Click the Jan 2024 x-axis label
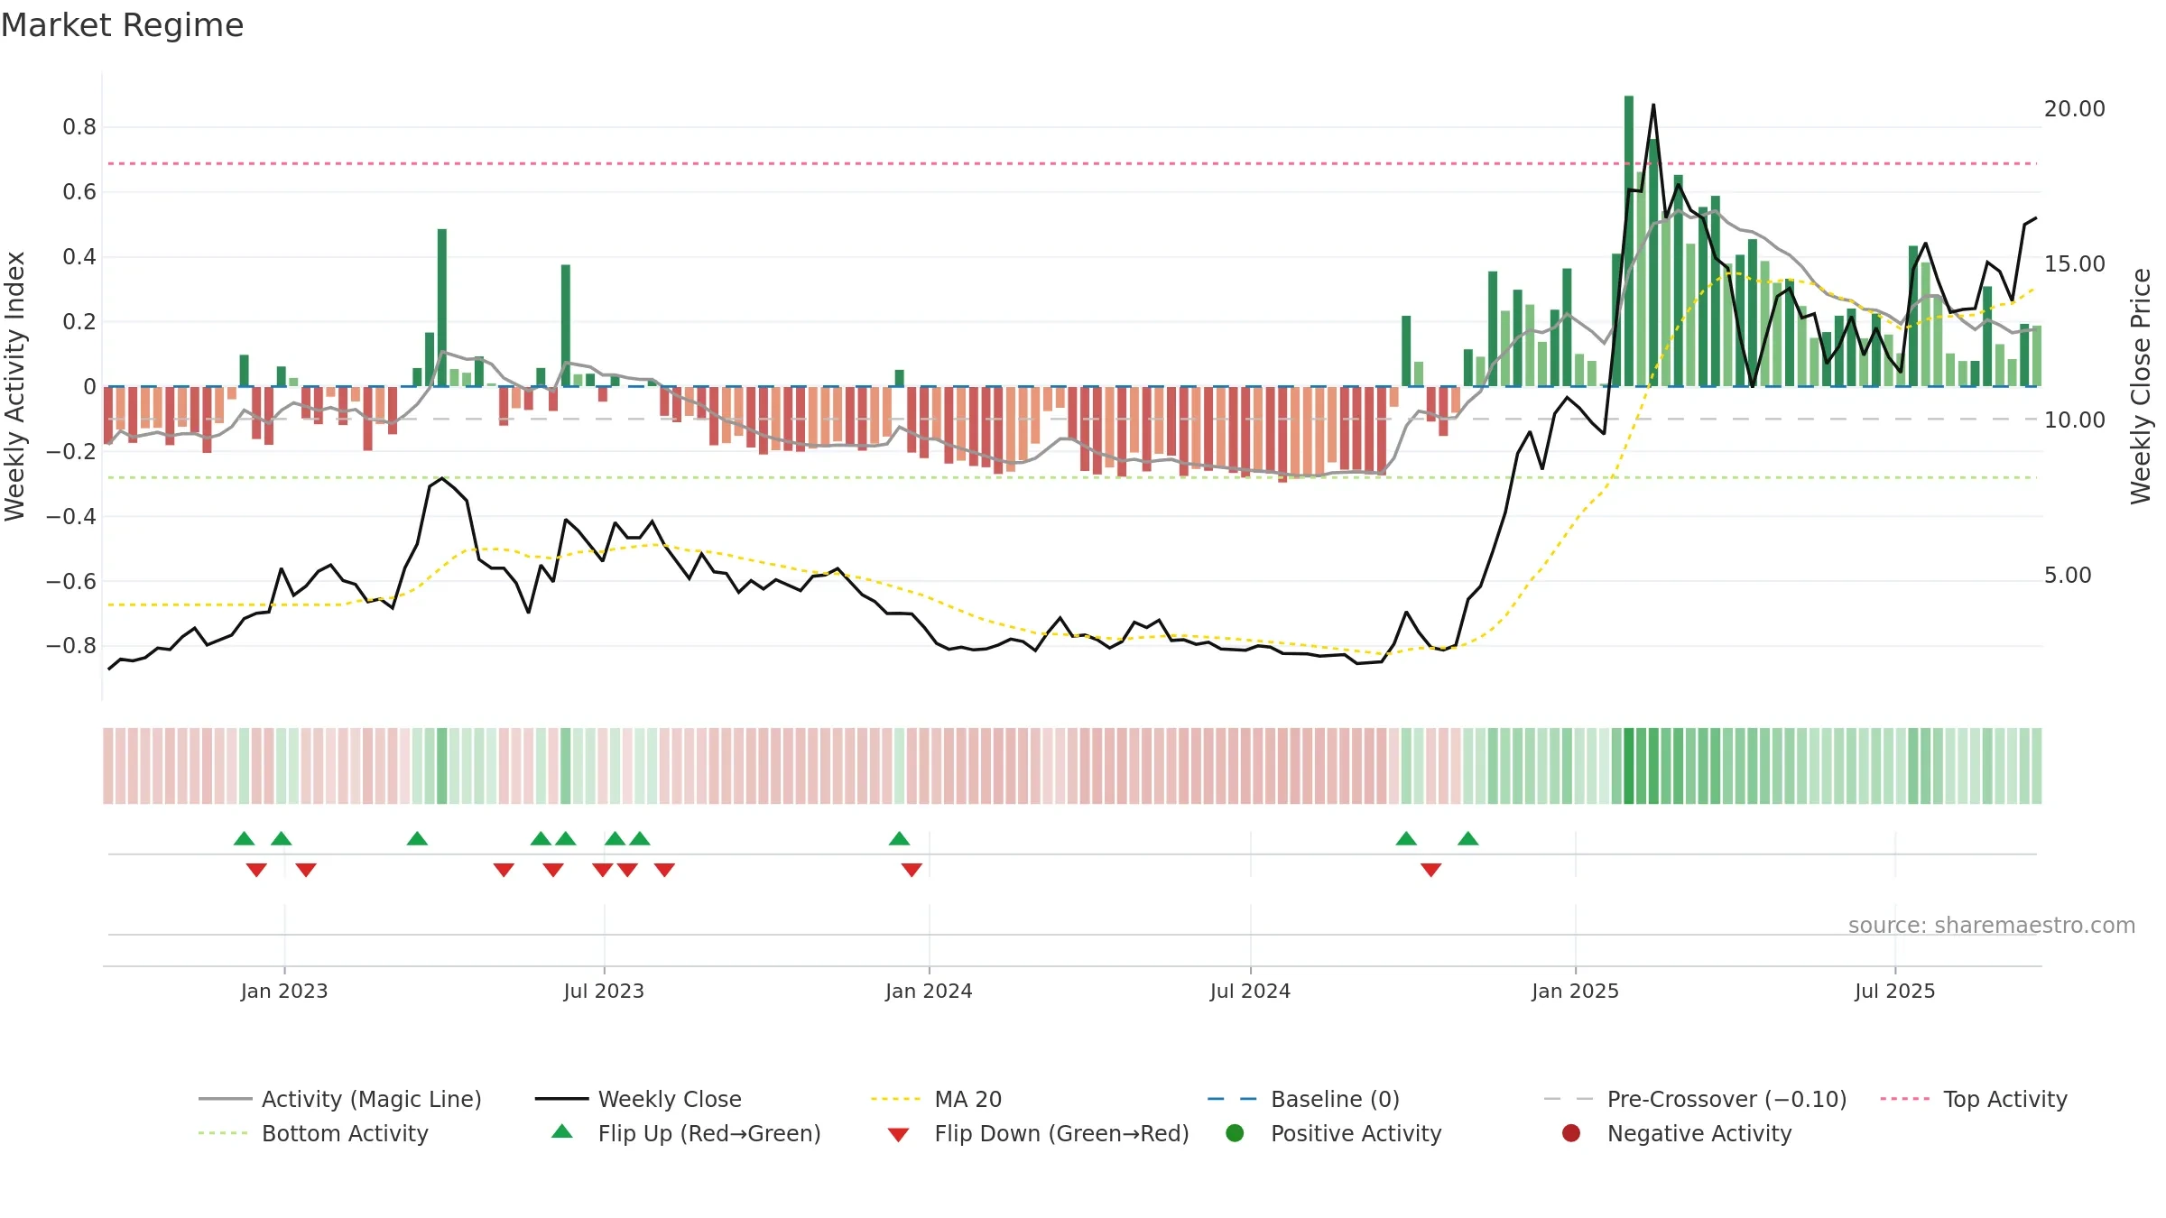 [x=929, y=991]
